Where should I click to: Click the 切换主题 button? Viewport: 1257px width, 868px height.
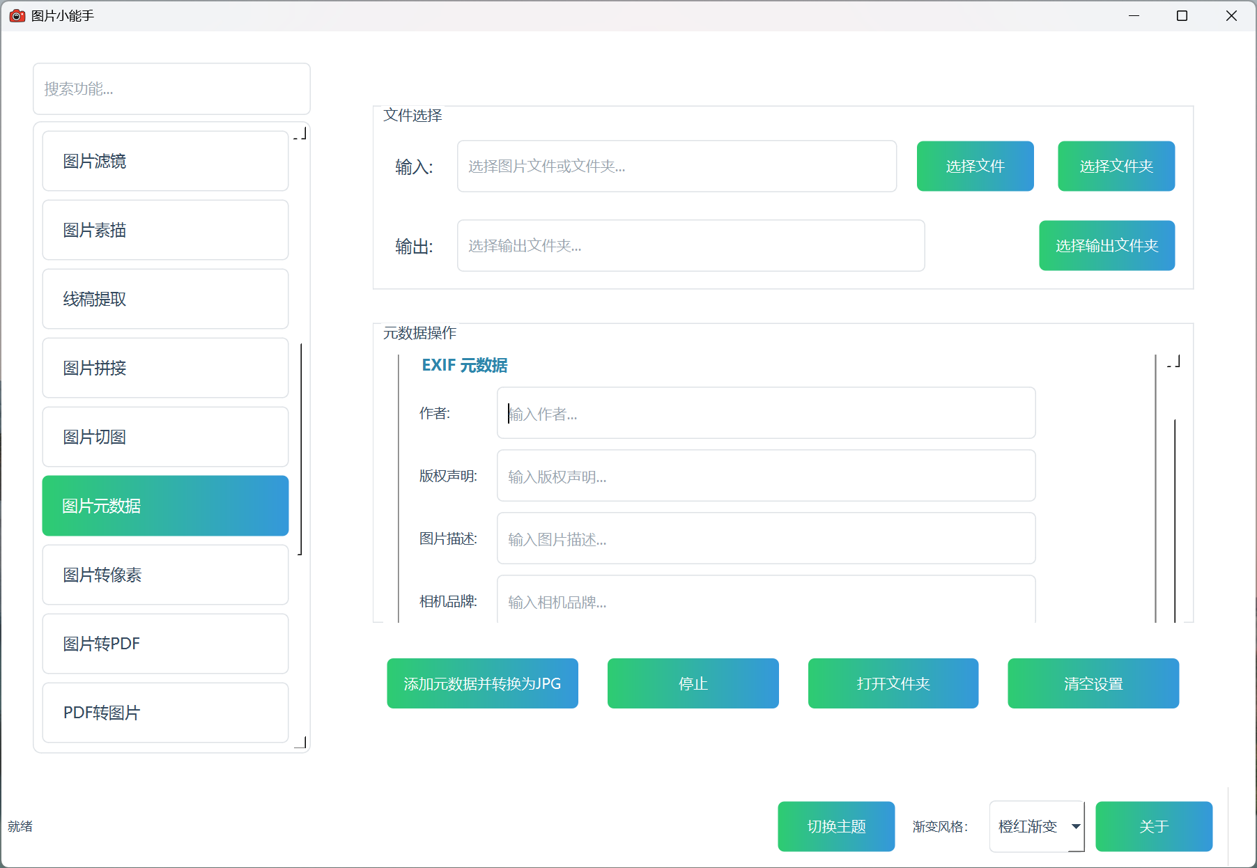point(835,826)
